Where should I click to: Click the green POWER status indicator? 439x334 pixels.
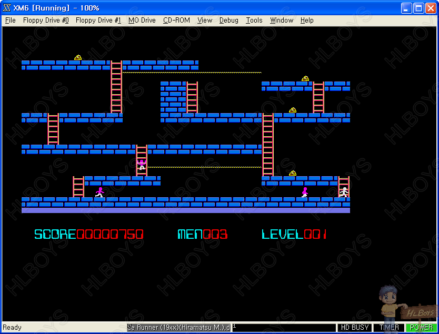click(421, 327)
